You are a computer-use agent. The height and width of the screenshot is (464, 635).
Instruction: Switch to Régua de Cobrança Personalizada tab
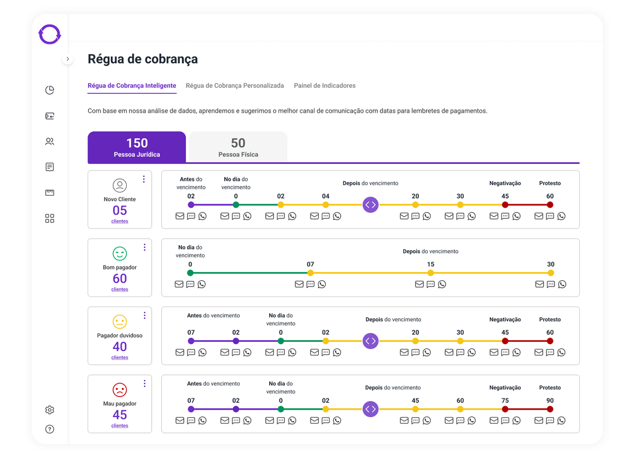[235, 86]
